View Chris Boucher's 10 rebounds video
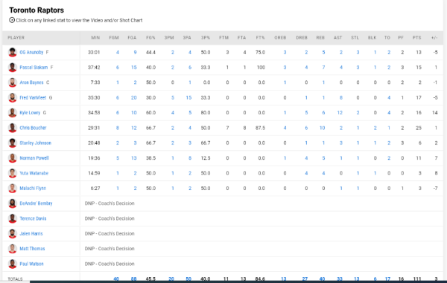The image size is (447, 283). click(322, 128)
